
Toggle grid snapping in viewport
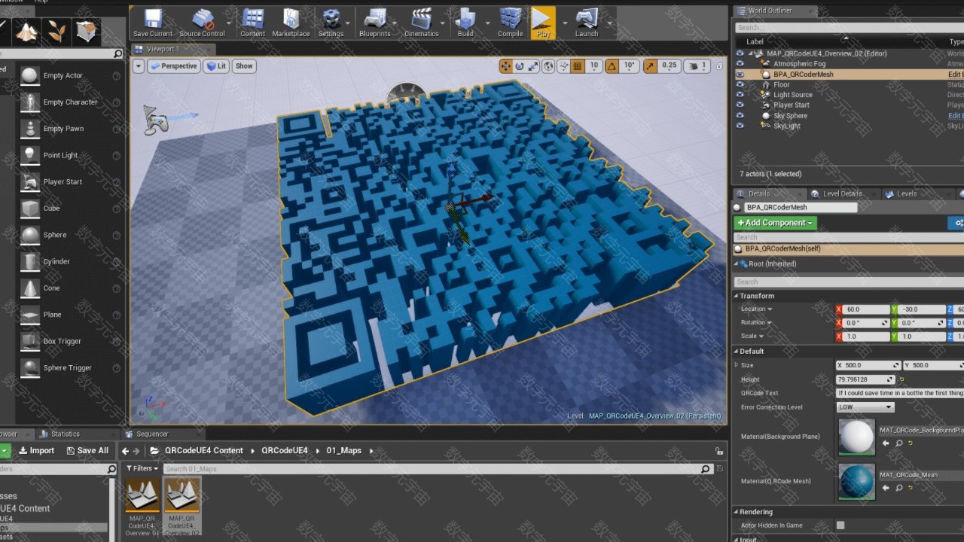578,66
